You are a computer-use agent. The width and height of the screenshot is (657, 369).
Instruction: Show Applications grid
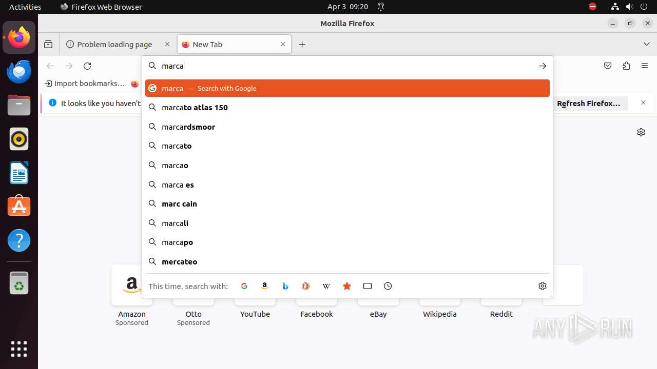pyautogui.click(x=19, y=349)
